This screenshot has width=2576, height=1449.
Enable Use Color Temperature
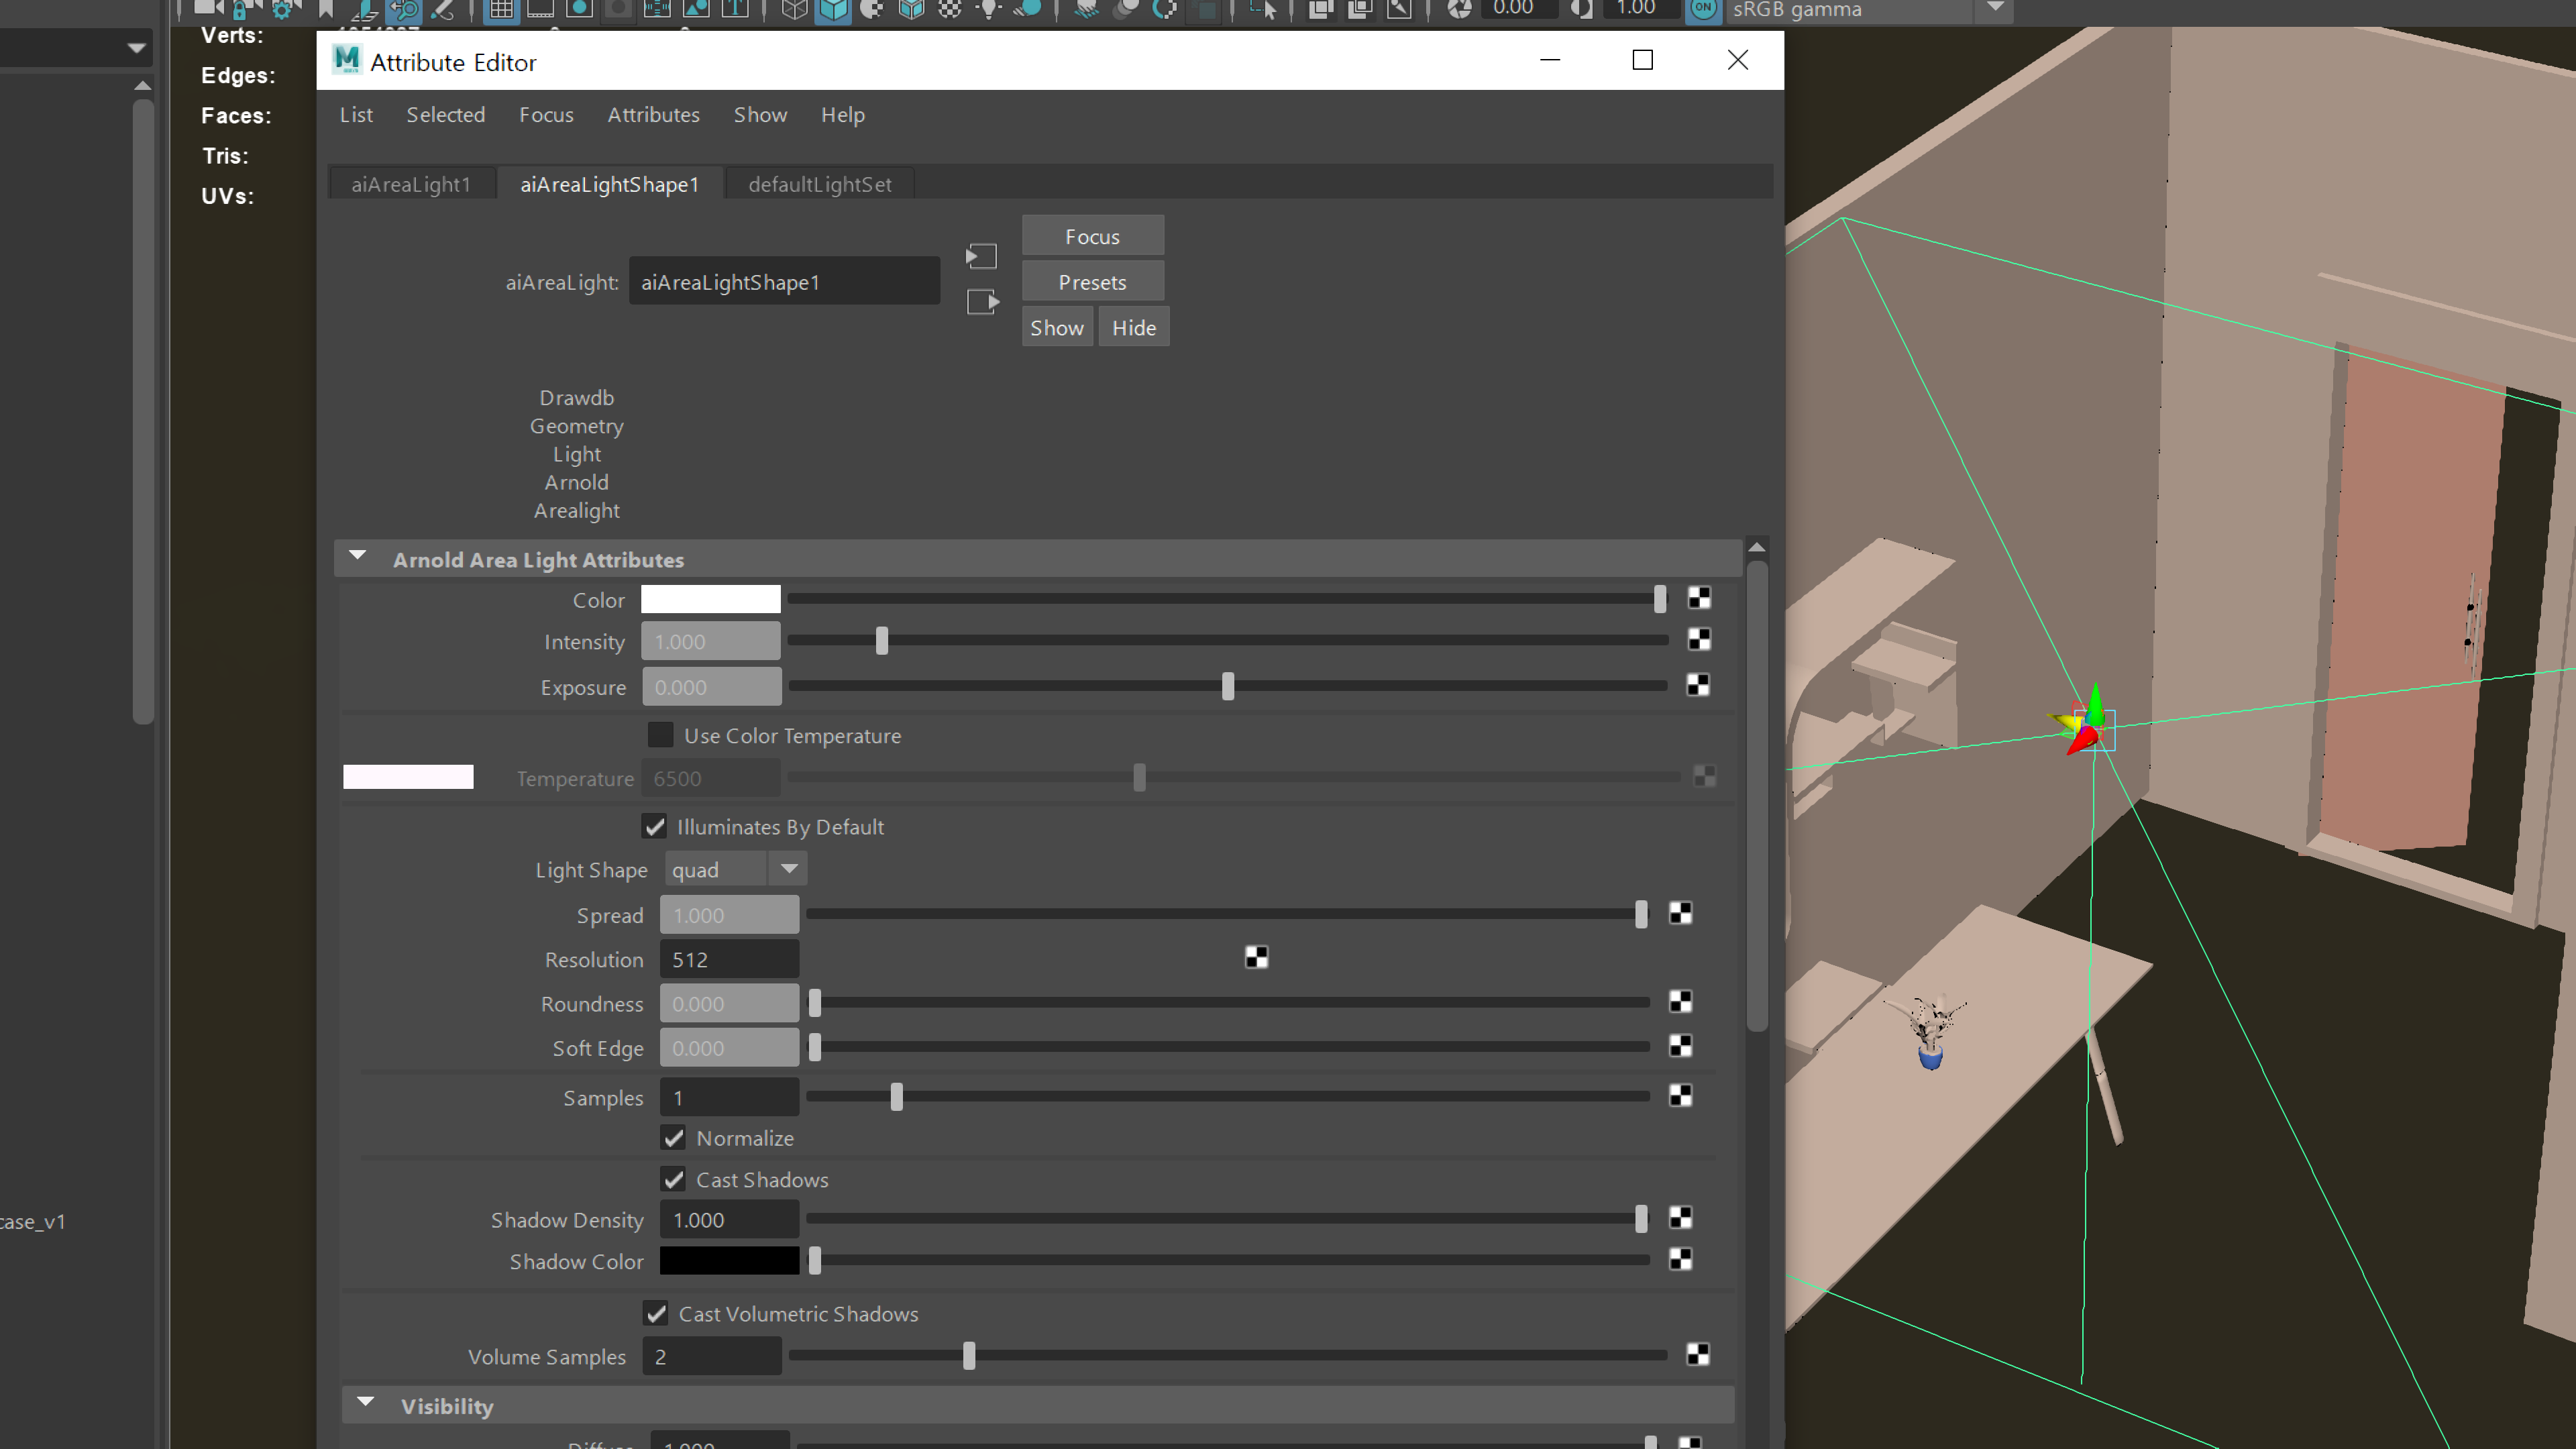[x=660, y=735]
